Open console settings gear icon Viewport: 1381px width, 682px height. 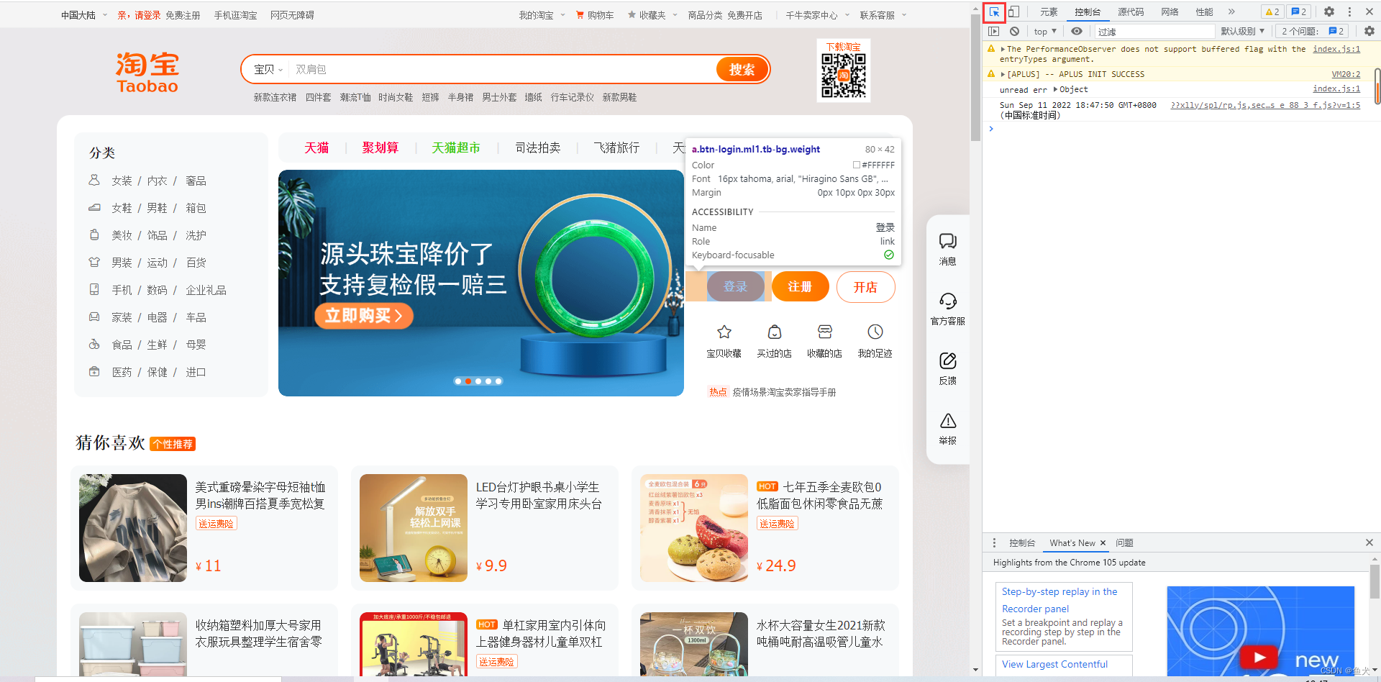pyautogui.click(x=1369, y=31)
